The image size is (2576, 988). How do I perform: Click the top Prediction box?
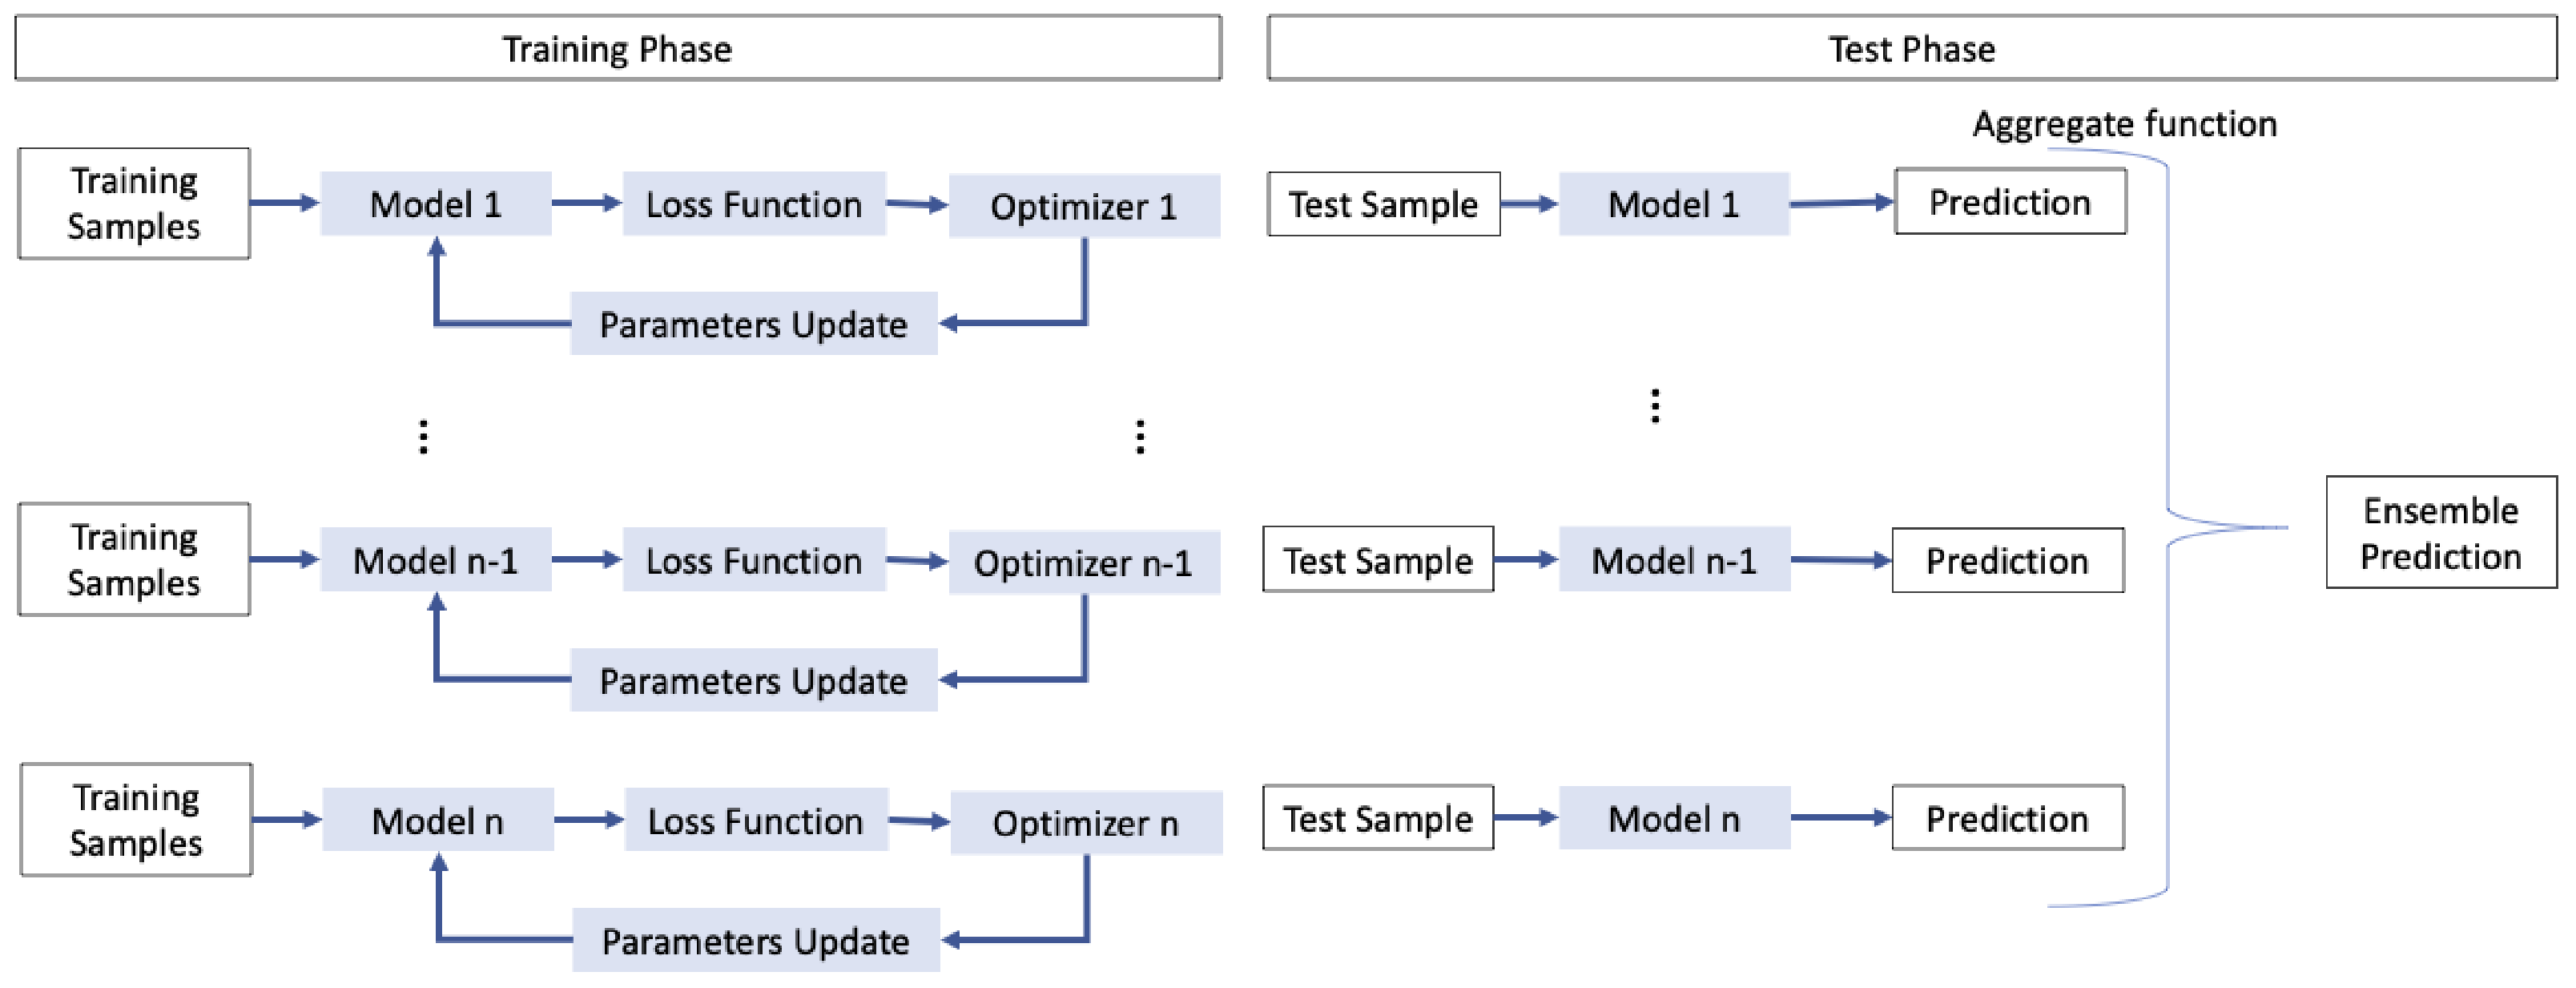(x=2009, y=202)
